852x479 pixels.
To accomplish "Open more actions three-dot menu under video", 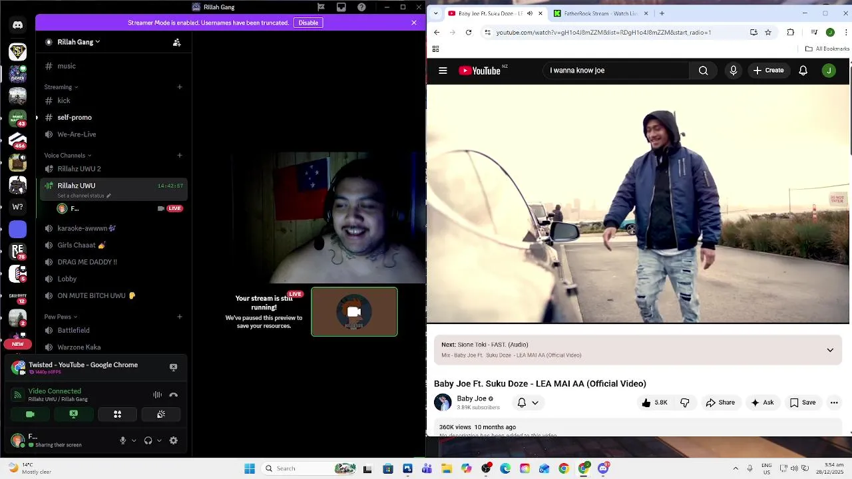I will (834, 402).
